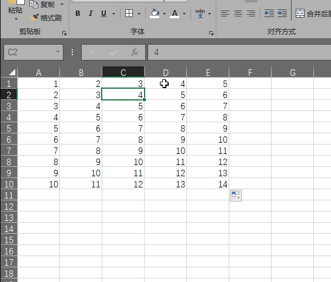331x282 pixels.
Task: Click formula bar vertical dots handle
Action: pyautogui.click(x=72, y=52)
